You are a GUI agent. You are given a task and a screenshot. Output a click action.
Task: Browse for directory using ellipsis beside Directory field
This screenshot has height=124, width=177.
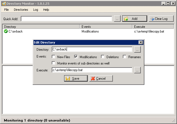click(137, 49)
